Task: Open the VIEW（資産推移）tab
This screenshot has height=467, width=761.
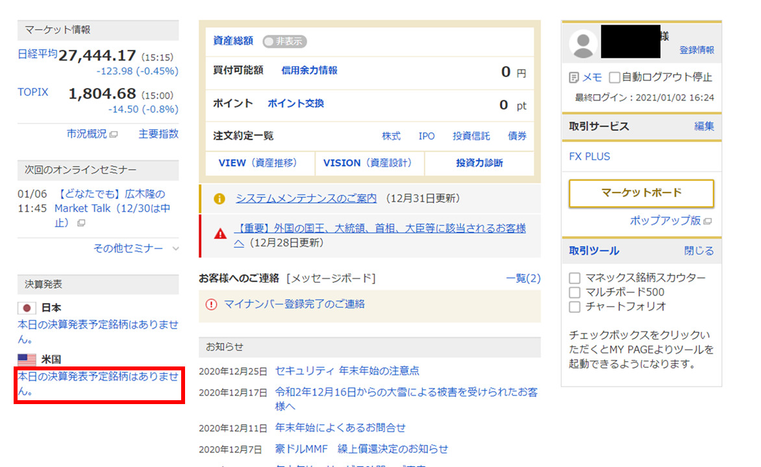Action: 260,163
